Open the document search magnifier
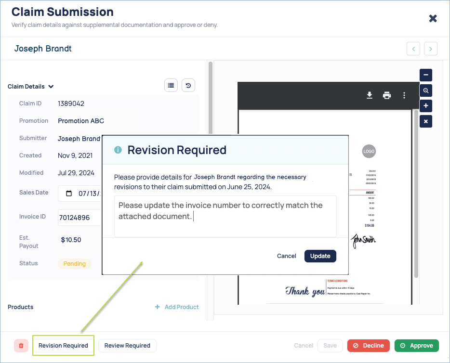450x363 pixels. [x=425, y=91]
